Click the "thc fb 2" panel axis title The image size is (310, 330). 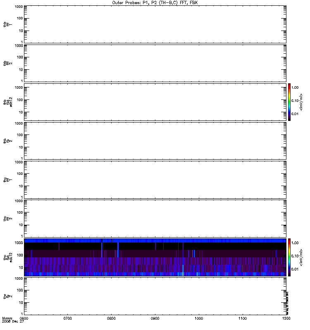click(x=7, y=297)
